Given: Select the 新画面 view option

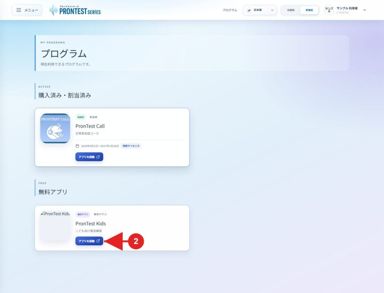Looking at the screenshot, I should pos(309,10).
